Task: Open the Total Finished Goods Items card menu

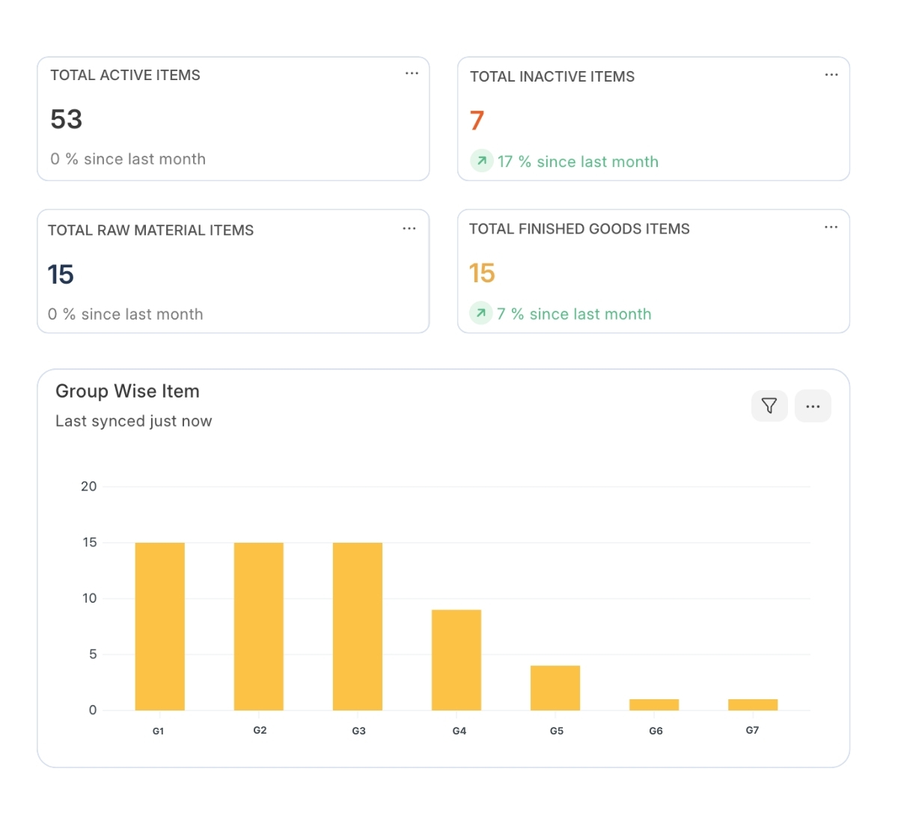Action: 831,227
